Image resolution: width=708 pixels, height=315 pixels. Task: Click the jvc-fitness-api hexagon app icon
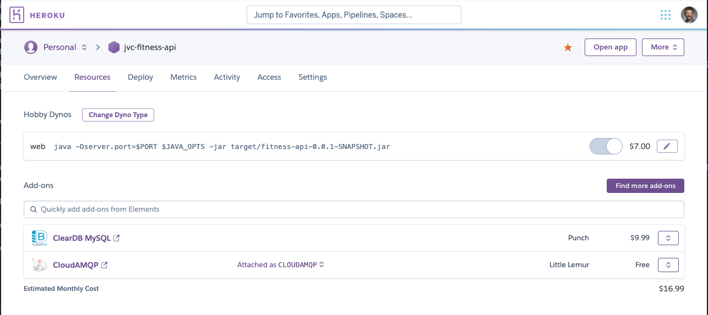(114, 47)
